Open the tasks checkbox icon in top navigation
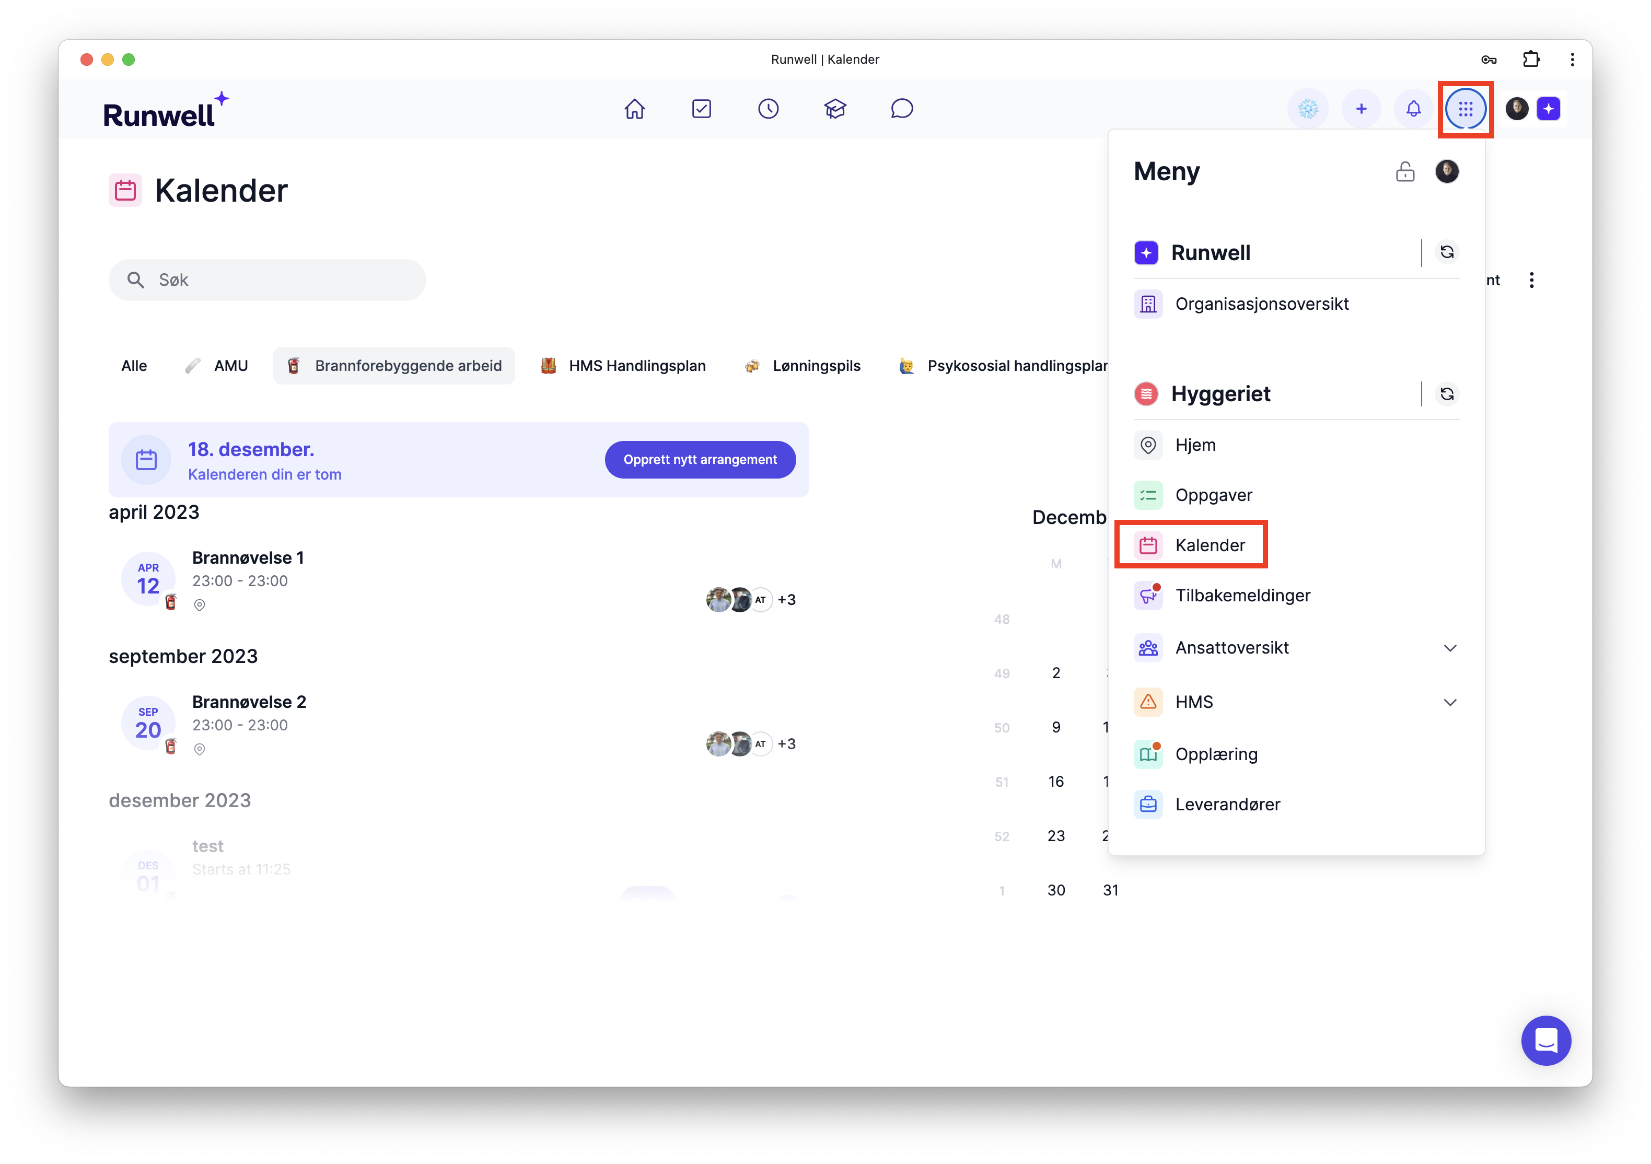The image size is (1651, 1164). pyautogui.click(x=701, y=109)
